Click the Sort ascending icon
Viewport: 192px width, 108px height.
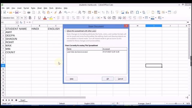pyautogui.click(x=108, y=12)
